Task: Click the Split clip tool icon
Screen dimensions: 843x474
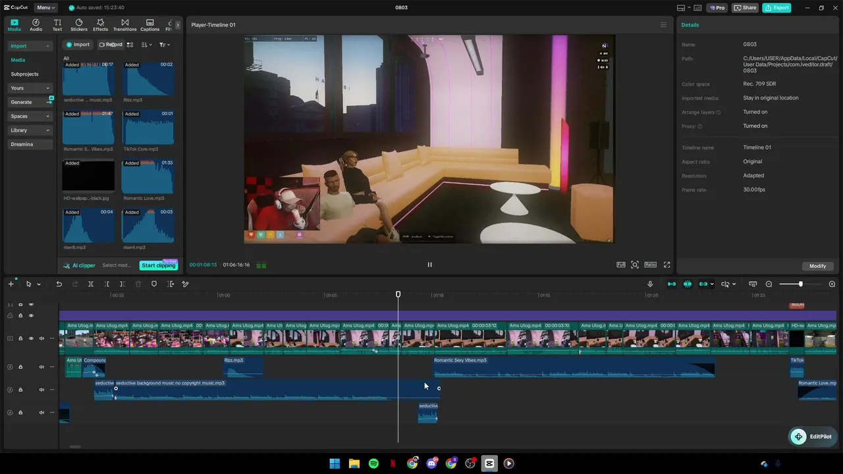Action: coord(91,284)
